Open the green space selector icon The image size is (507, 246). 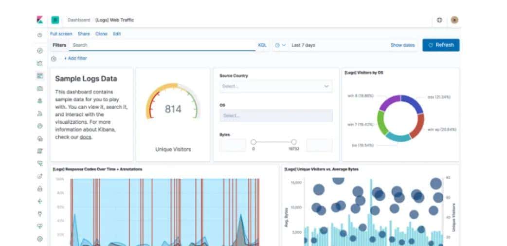(x=55, y=20)
